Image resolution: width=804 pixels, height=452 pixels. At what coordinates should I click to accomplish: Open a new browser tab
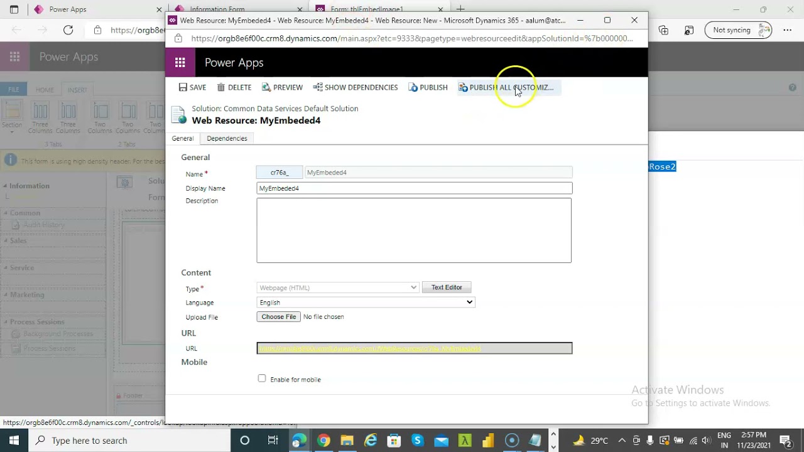(460, 9)
